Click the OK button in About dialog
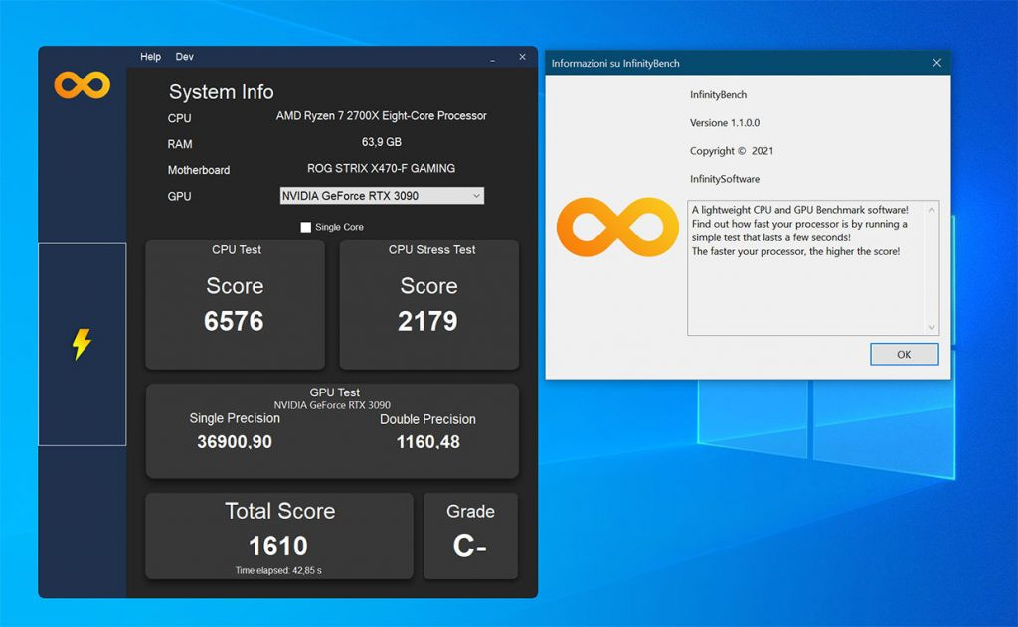Screen dimensions: 1018x627 pyautogui.click(x=904, y=355)
